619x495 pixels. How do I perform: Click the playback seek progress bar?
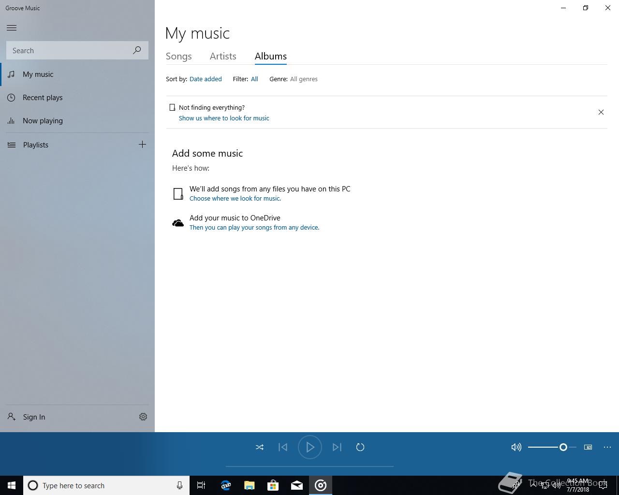coord(309,466)
